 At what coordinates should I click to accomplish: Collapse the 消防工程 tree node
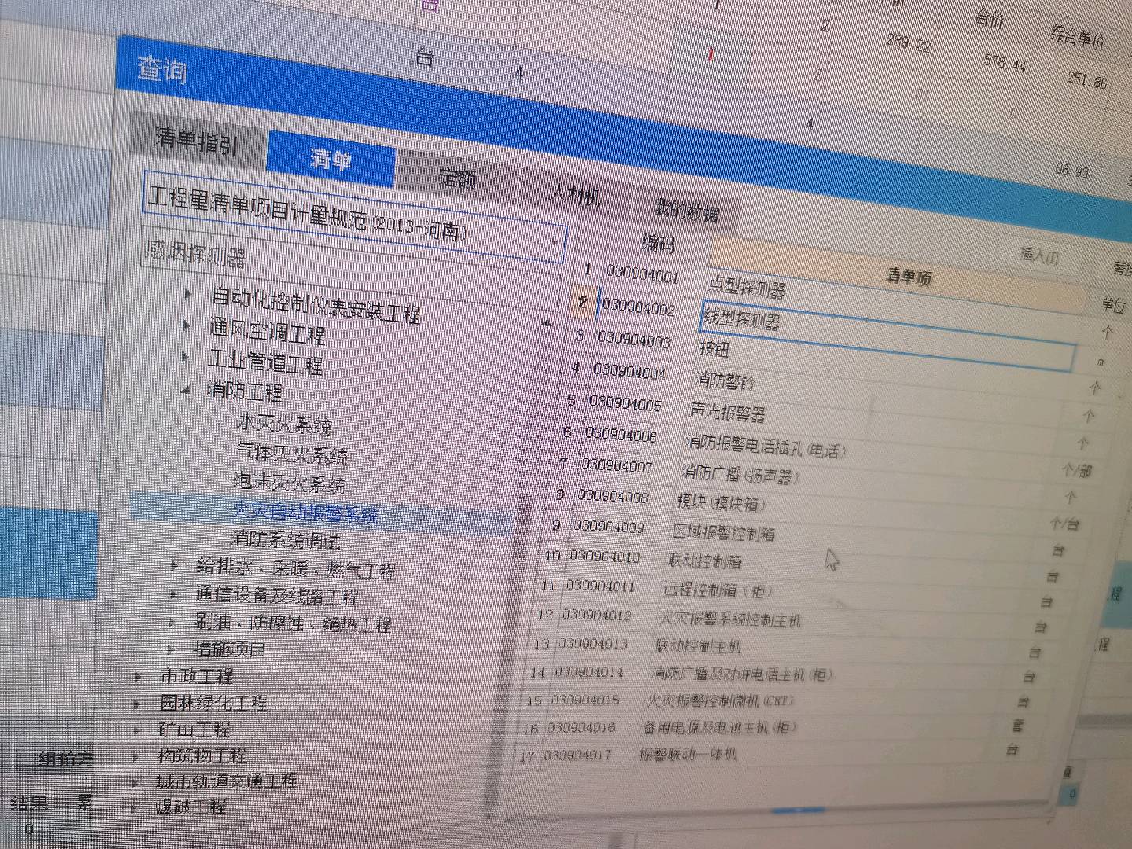186,388
